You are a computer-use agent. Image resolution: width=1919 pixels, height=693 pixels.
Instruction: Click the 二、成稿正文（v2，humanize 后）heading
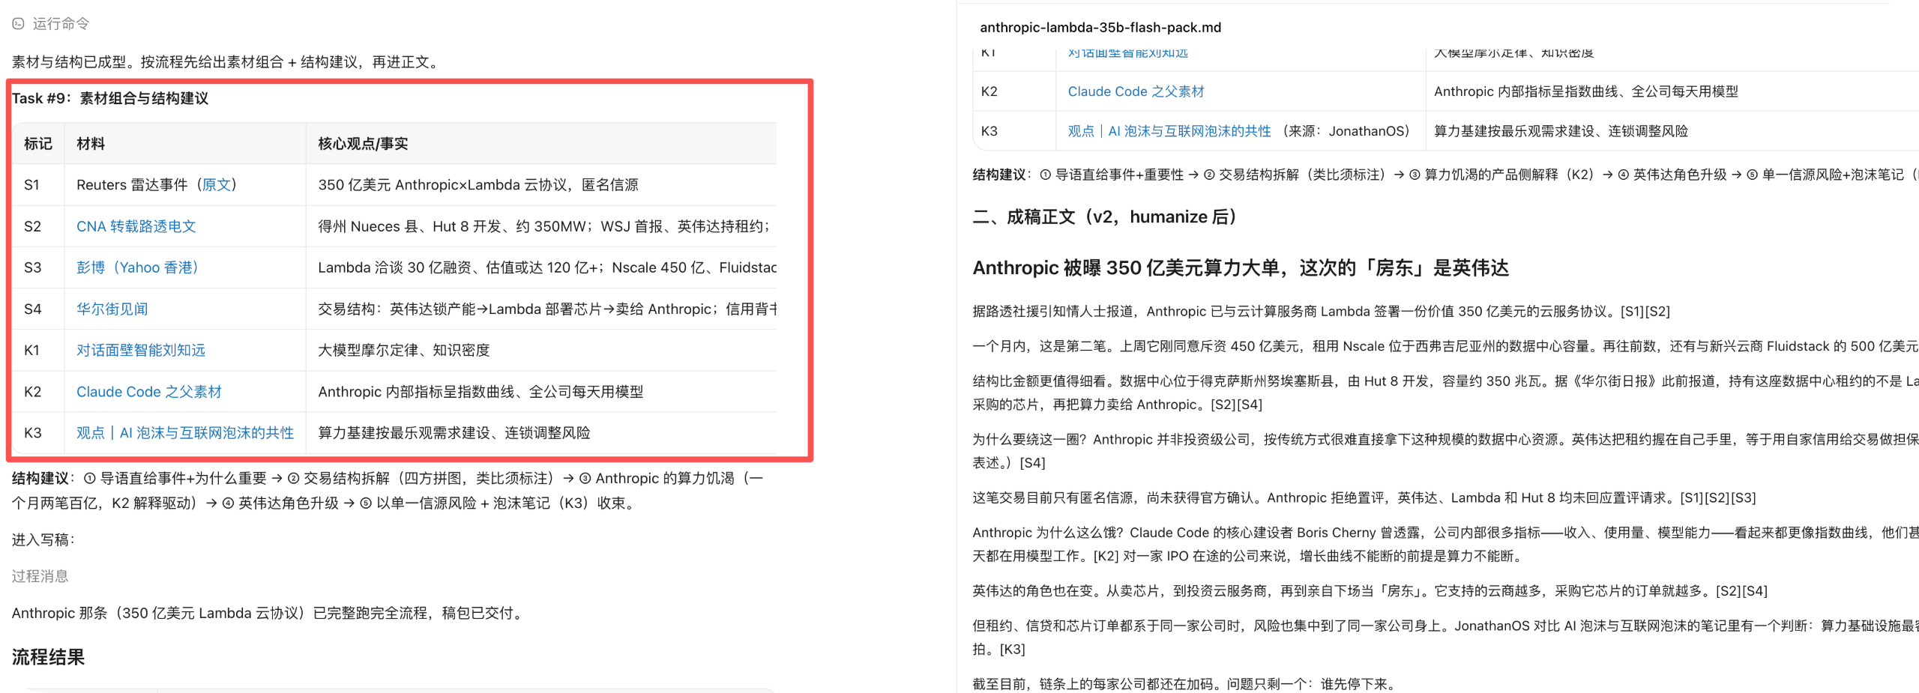(1104, 217)
